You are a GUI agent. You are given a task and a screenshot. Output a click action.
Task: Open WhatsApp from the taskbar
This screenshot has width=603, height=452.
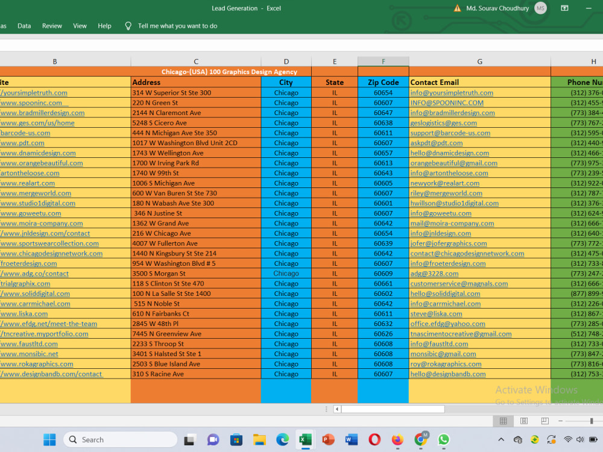pyautogui.click(x=443, y=439)
